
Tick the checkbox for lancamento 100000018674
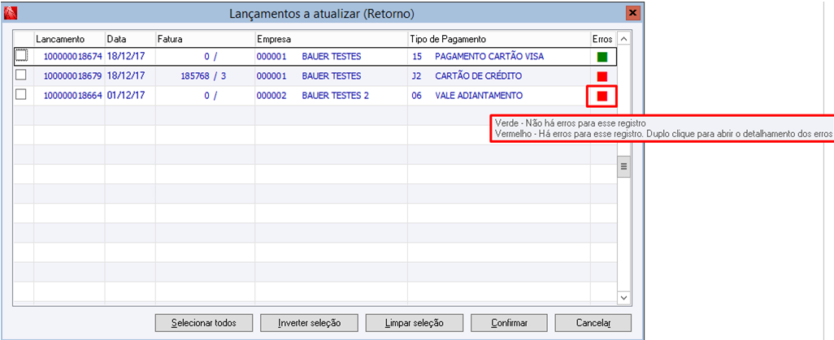(21, 56)
